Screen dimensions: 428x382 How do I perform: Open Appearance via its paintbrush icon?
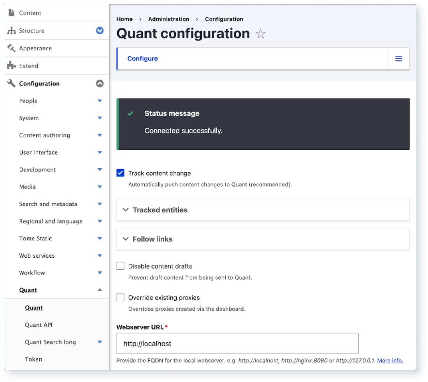click(x=11, y=48)
